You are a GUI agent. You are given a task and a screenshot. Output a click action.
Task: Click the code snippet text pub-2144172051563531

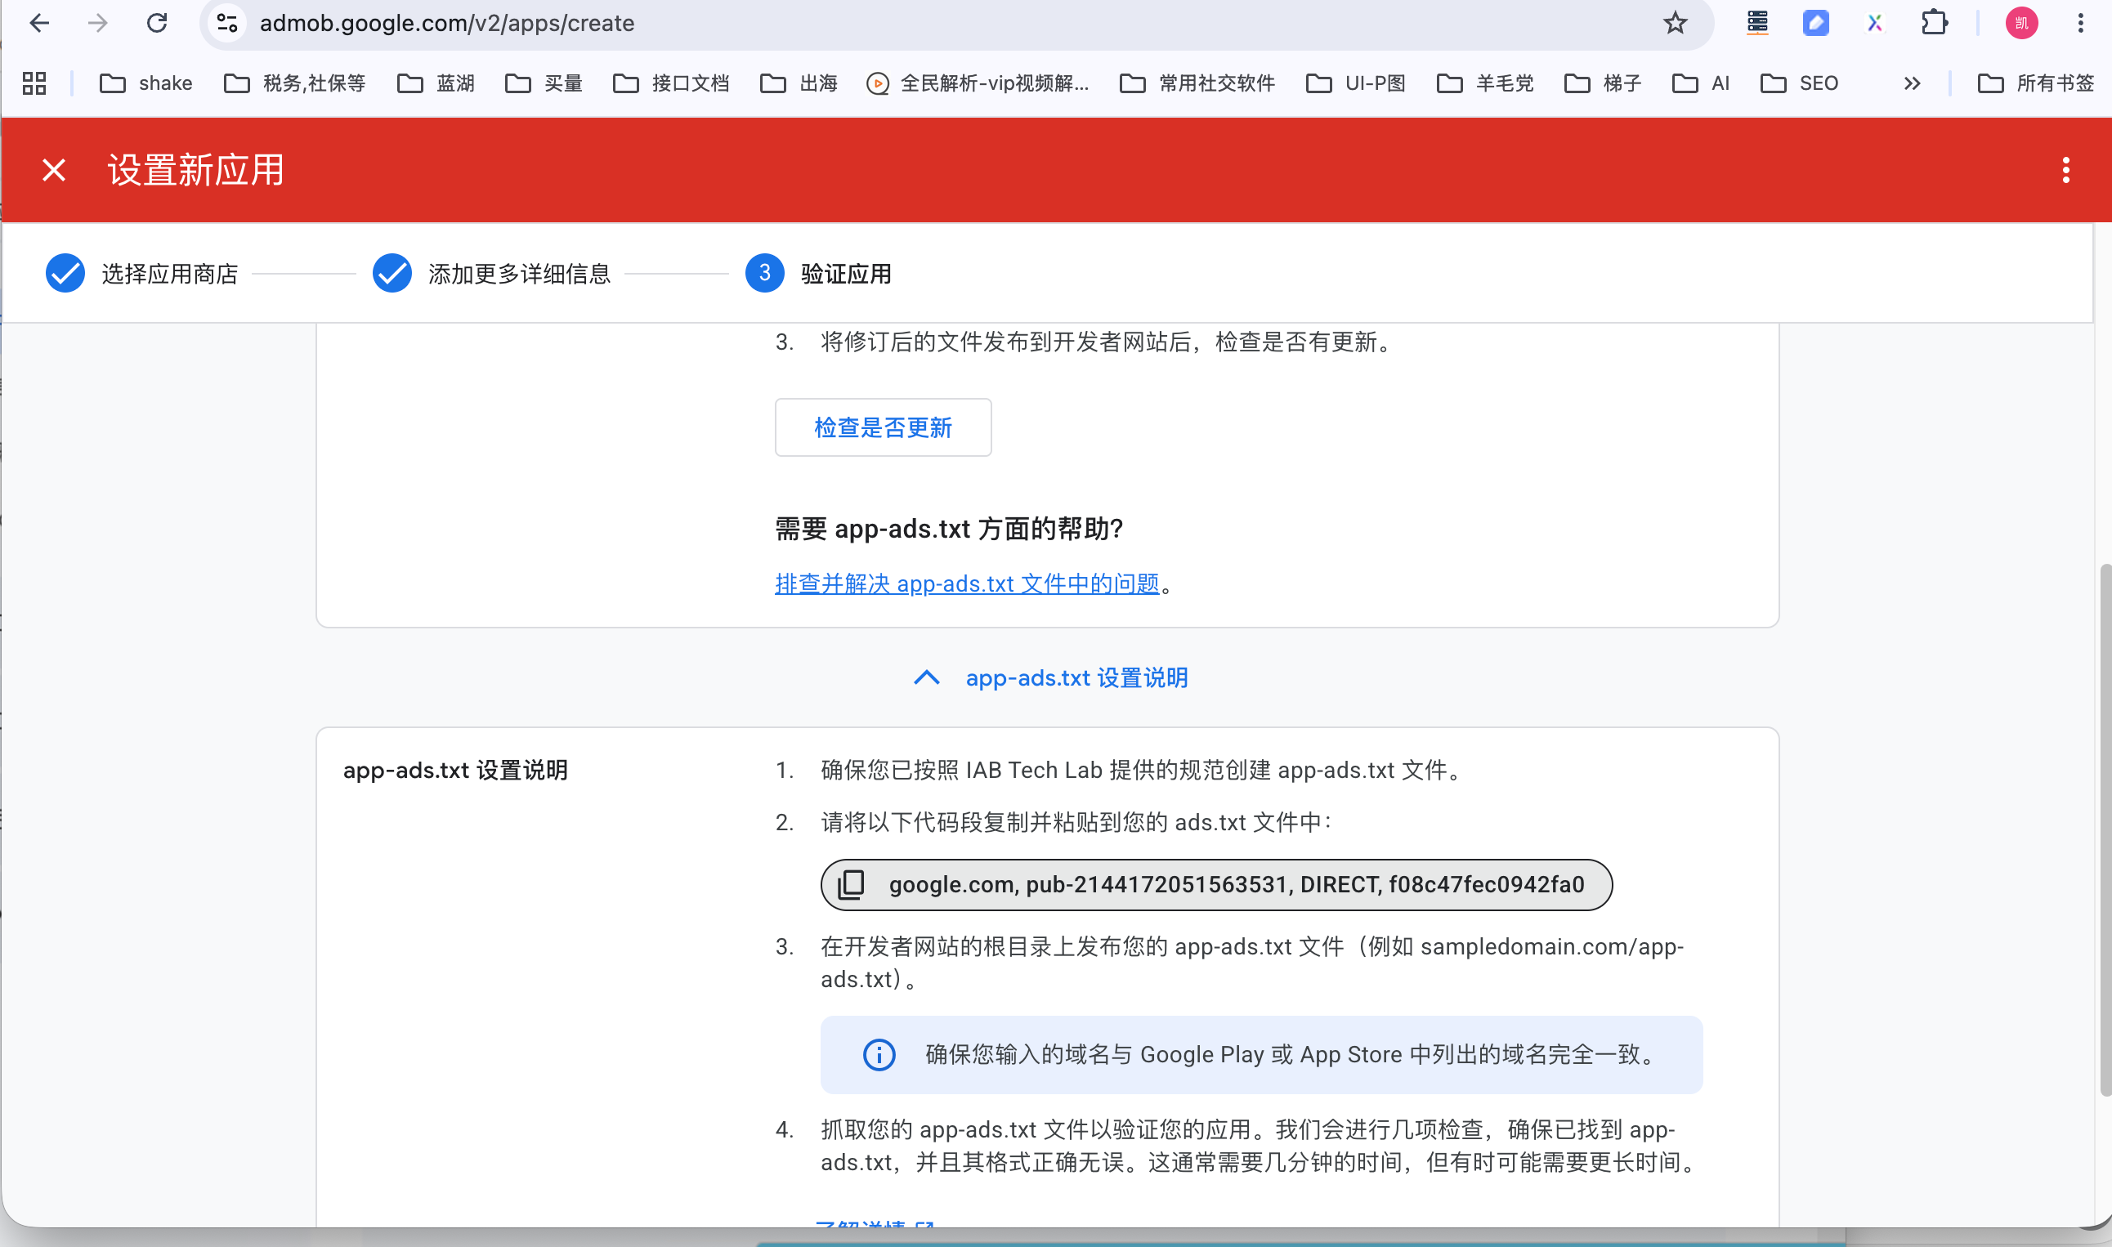click(1157, 885)
